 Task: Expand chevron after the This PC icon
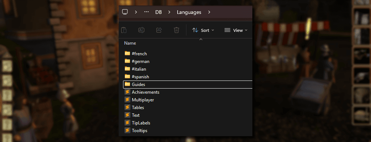coord(136,12)
